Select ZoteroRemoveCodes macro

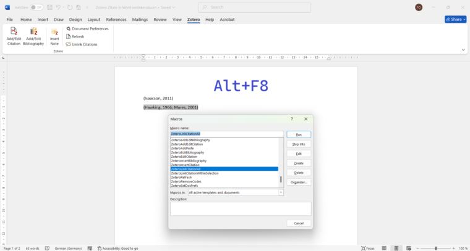[186, 182]
